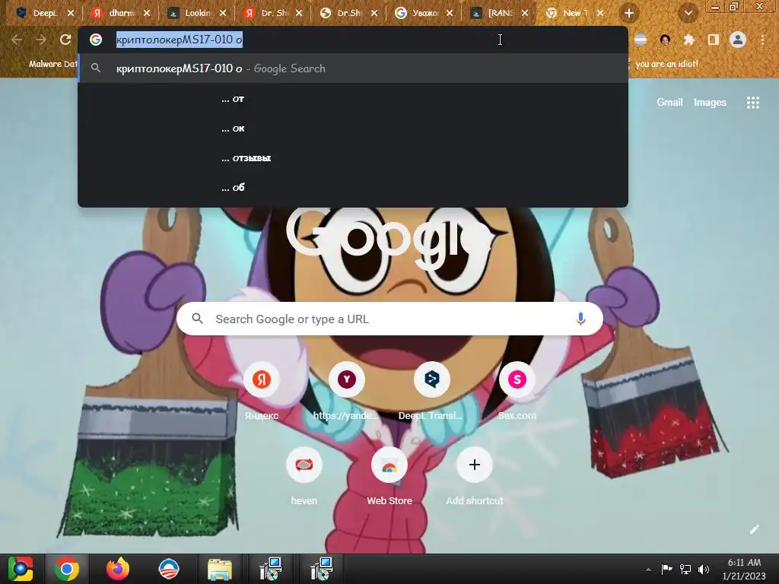779x584 pixels.
Task: Close the New Tab tab
Action: [600, 14]
